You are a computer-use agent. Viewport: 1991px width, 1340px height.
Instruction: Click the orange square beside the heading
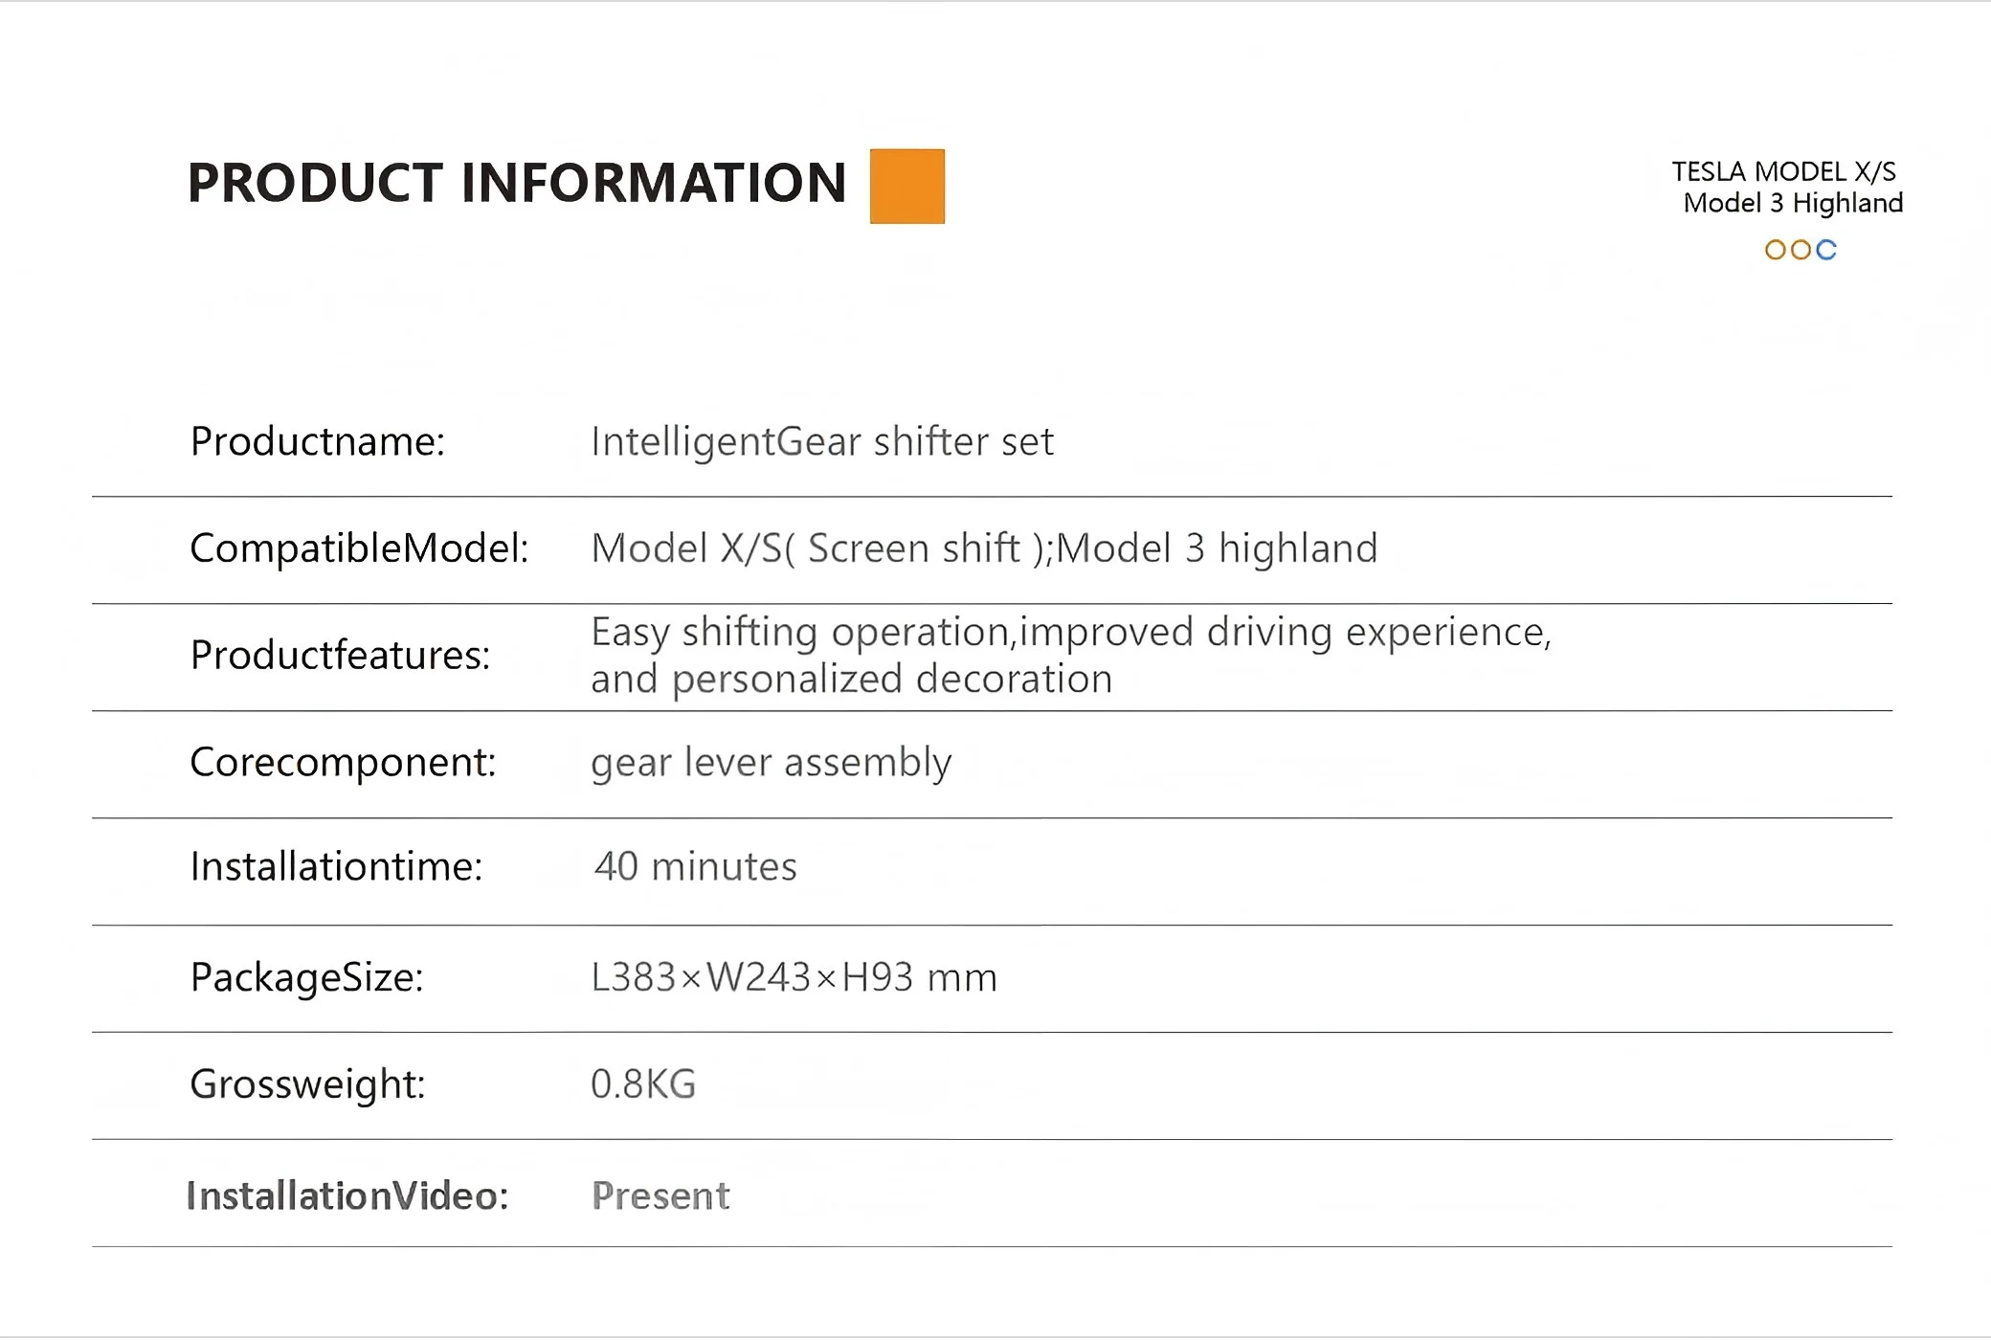tap(906, 187)
